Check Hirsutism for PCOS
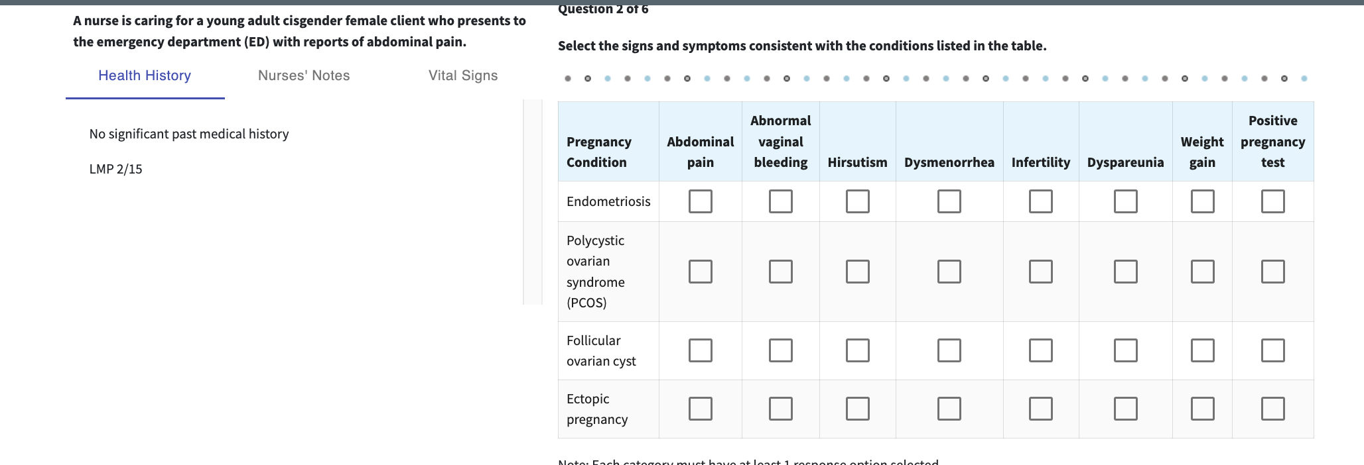This screenshot has height=465, width=1364. coord(857,271)
